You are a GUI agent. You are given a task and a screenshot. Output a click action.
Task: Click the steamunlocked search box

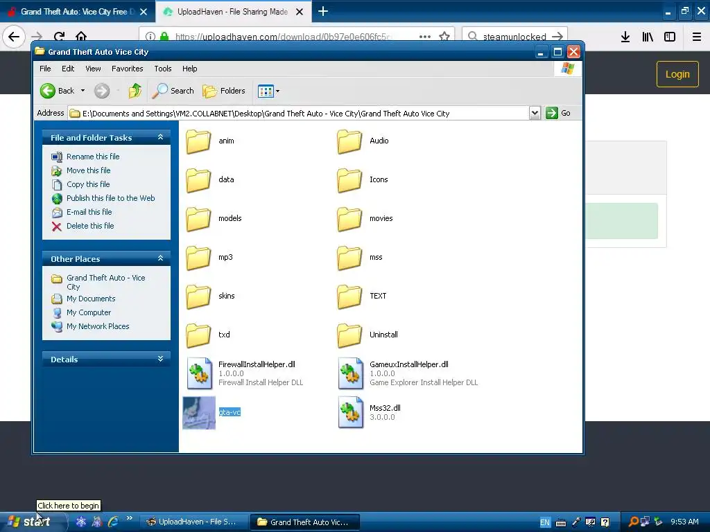click(x=514, y=37)
